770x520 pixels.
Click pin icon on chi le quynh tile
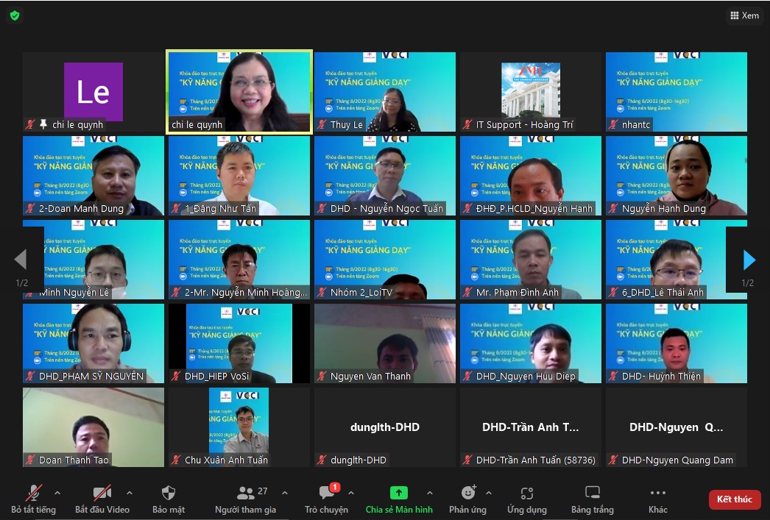[x=43, y=124]
